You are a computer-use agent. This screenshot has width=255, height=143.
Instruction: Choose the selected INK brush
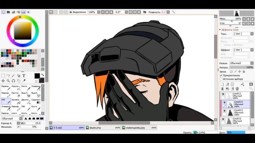coord(6,101)
